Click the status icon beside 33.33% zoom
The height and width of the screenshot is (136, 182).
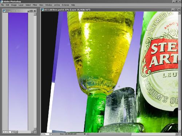13,132
